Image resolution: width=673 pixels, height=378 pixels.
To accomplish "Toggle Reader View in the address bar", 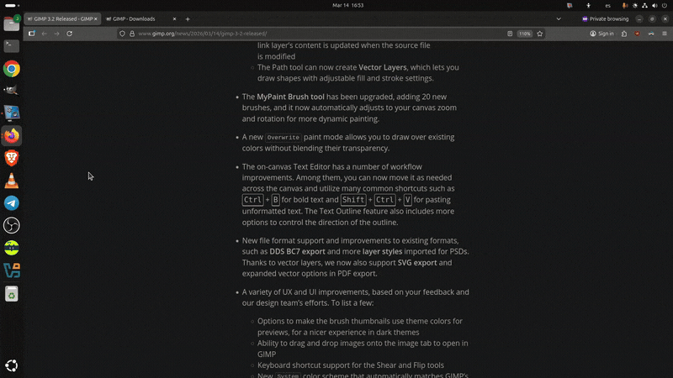I will click(511, 34).
